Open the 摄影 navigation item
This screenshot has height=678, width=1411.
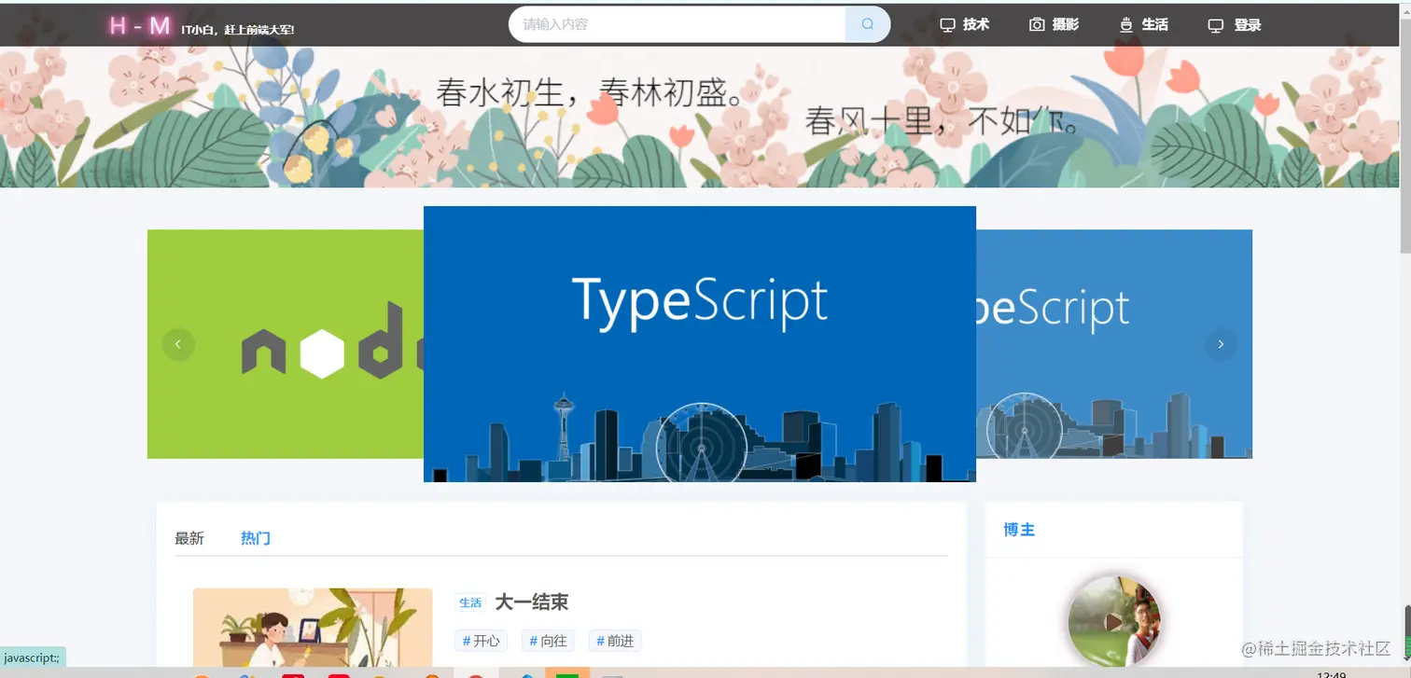[1054, 25]
